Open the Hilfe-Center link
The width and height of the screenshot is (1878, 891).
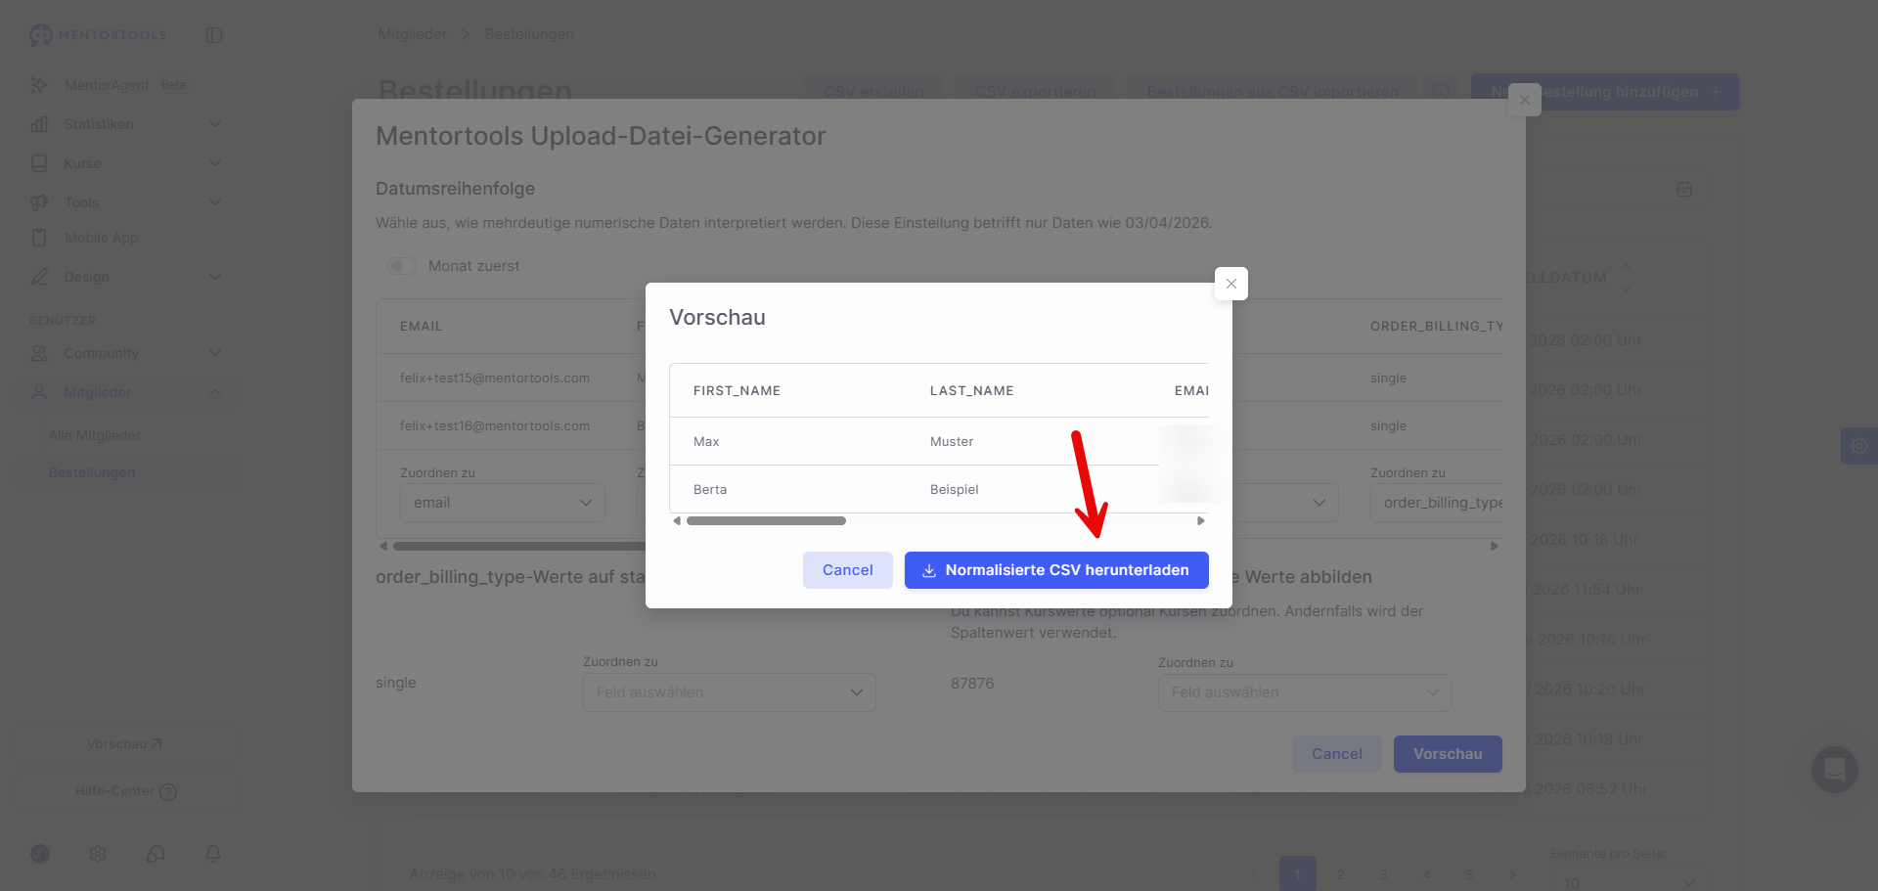click(125, 791)
